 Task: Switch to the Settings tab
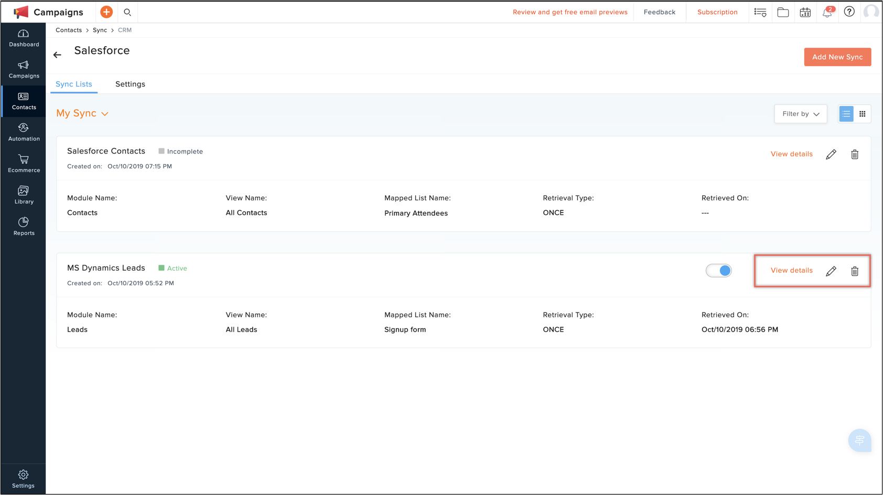pos(130,84)
